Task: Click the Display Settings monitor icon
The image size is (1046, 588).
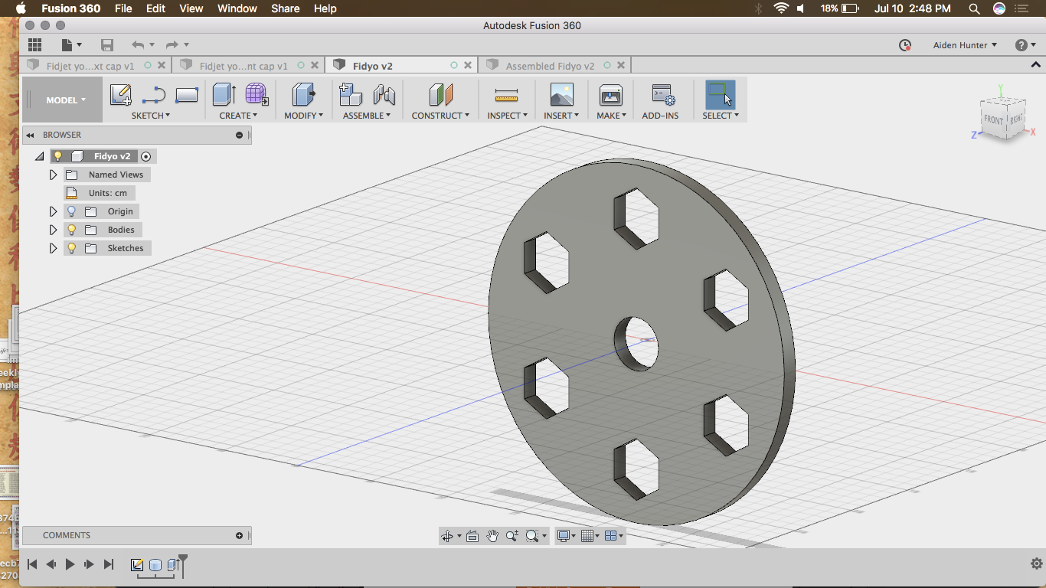Action: [x=564, y=536]
